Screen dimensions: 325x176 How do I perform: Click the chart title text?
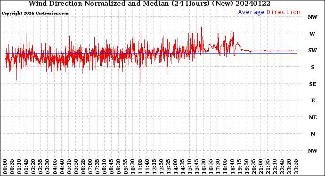[149, 3]
